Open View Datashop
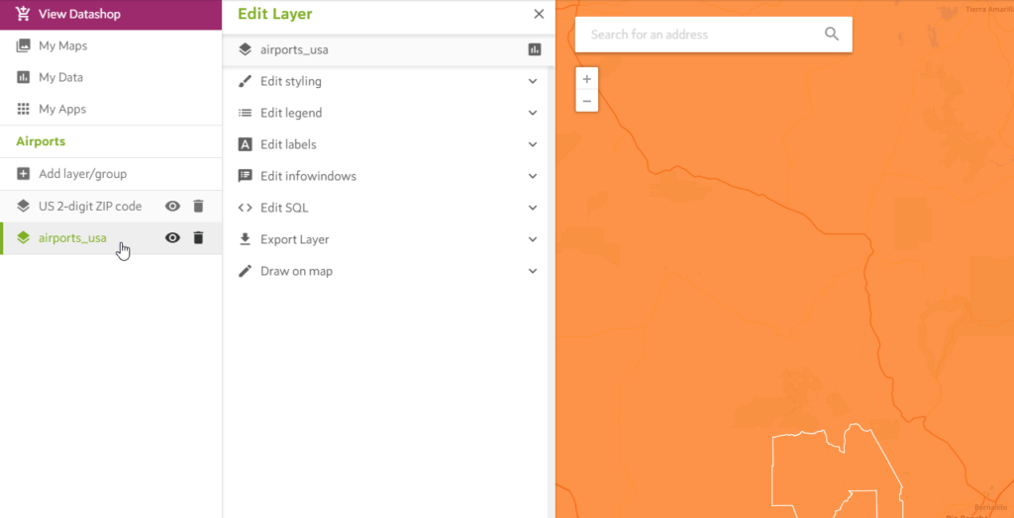This screenshot has width=1014, height=518. pos(111,14)
